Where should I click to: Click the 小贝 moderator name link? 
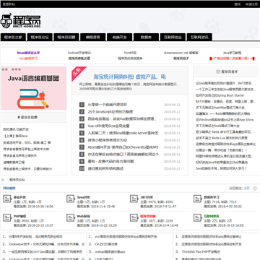(x=246, y=188)
